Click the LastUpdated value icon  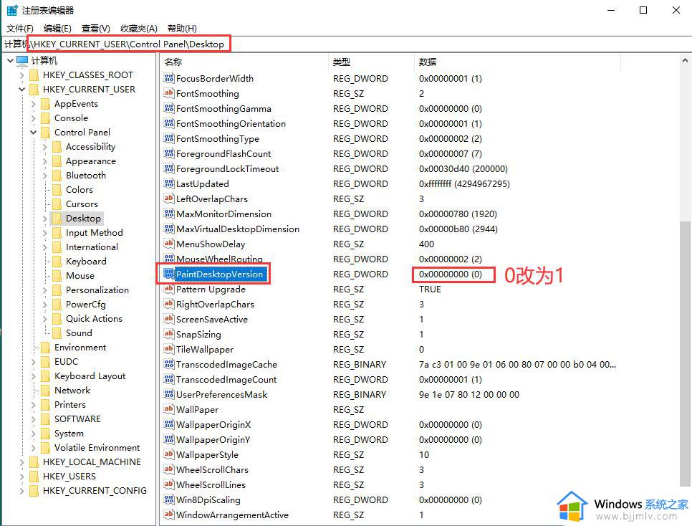coord(168,183)
